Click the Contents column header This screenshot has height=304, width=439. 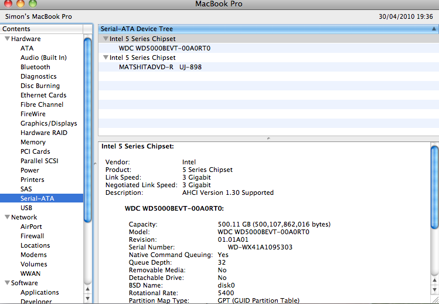click(42, 29)
